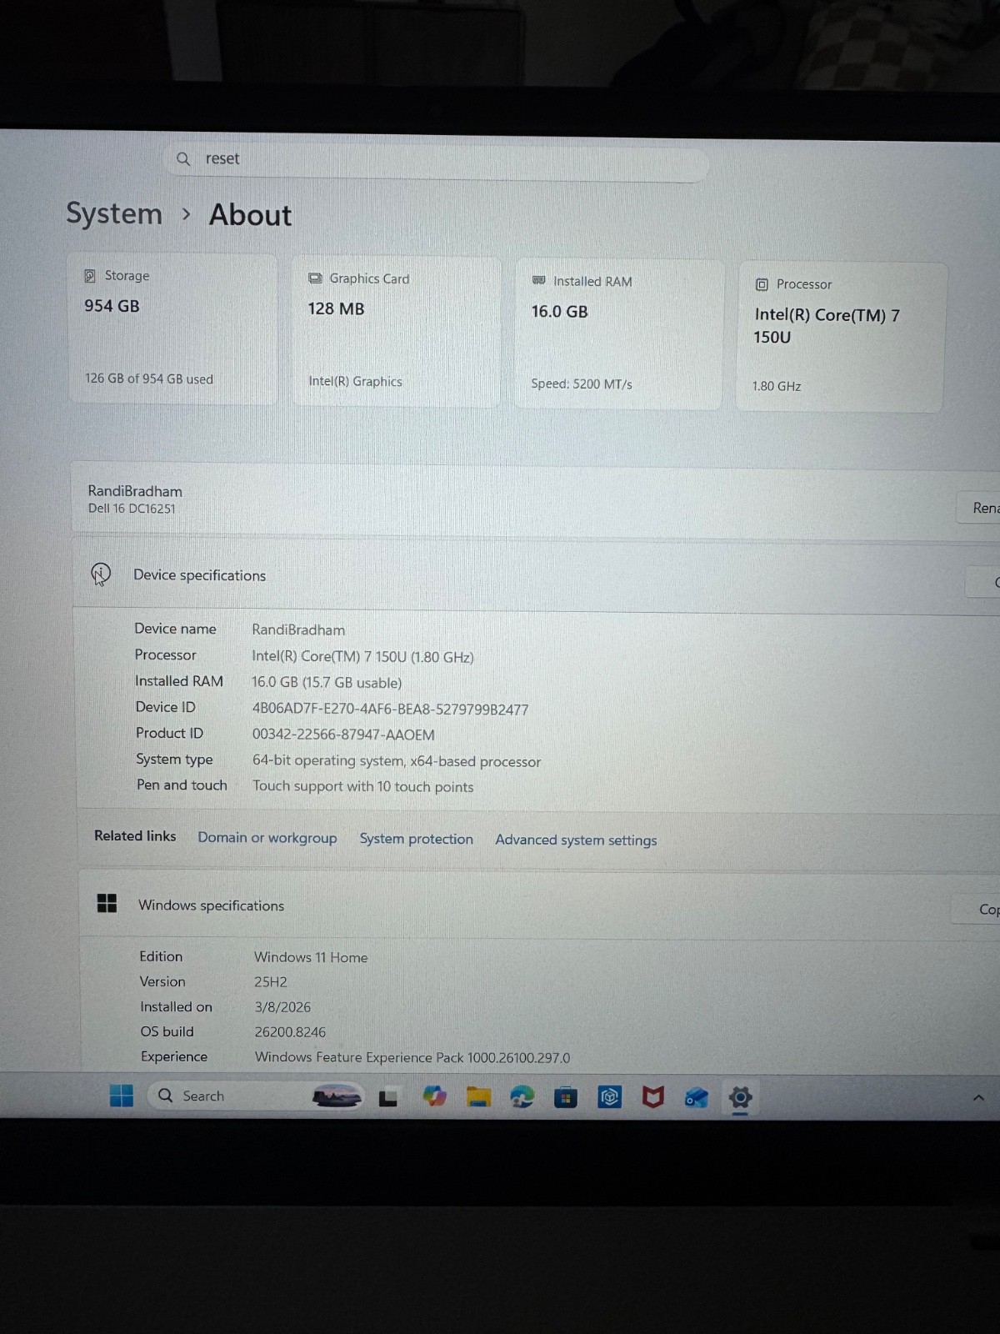Click 'Dell 16 DC16251' model text
1000x1334 pixels.
[x=132, y=509]
